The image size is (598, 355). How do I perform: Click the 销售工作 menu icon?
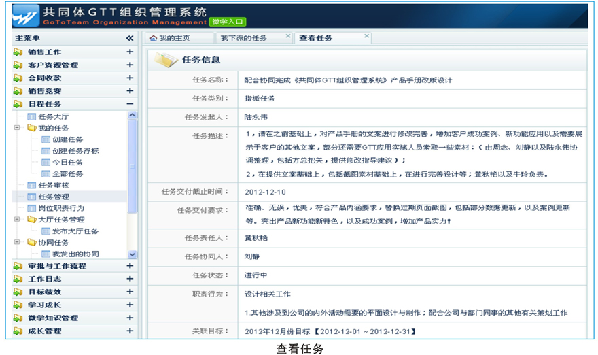click(x=18, y=52)
